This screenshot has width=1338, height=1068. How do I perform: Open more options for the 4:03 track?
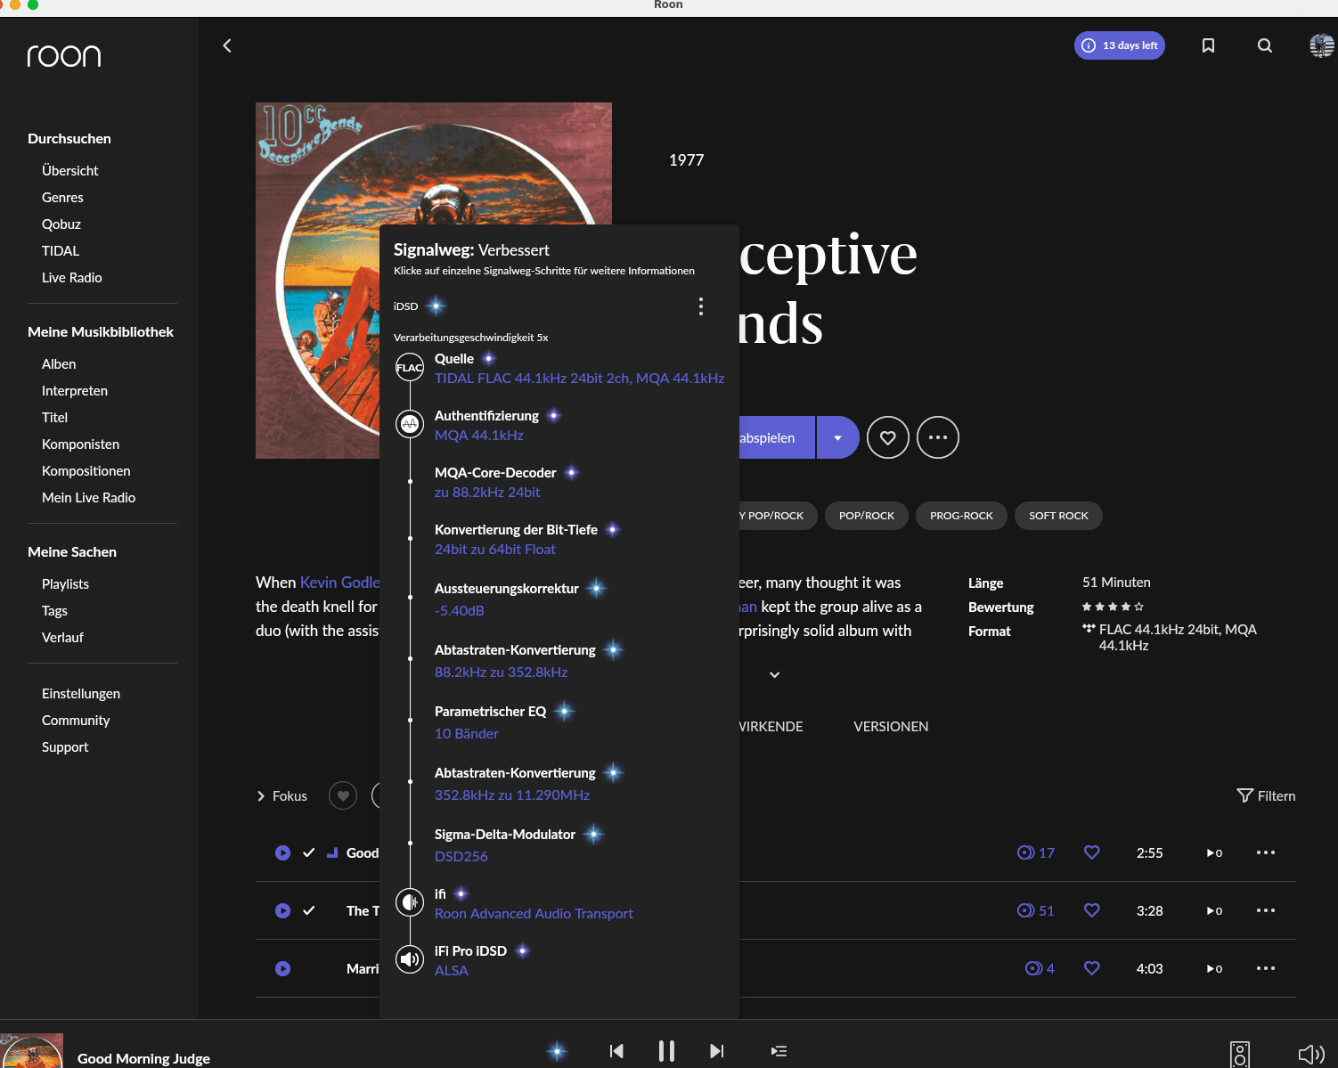[1266, 968]
